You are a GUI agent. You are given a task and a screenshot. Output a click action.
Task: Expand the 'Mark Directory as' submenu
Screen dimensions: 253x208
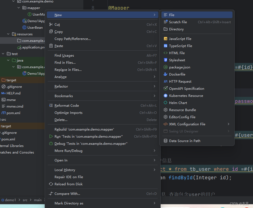click(x=154, y=203)
